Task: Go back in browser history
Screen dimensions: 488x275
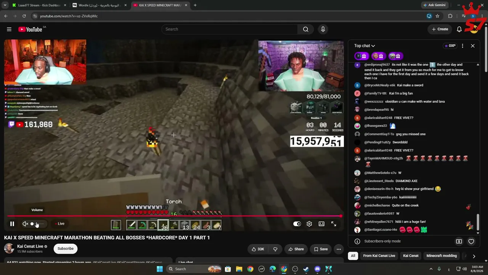Action: pyautogui.click(x=6, y=16)
